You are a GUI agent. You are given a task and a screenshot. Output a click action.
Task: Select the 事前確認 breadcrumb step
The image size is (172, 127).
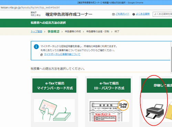click(x=53, y=31)
